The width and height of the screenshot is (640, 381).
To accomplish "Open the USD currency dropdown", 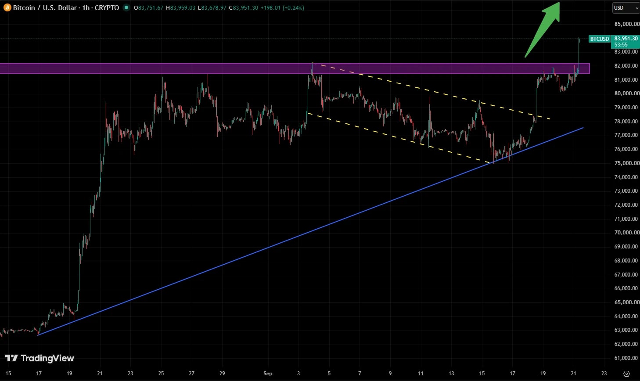I will point(626,8).
